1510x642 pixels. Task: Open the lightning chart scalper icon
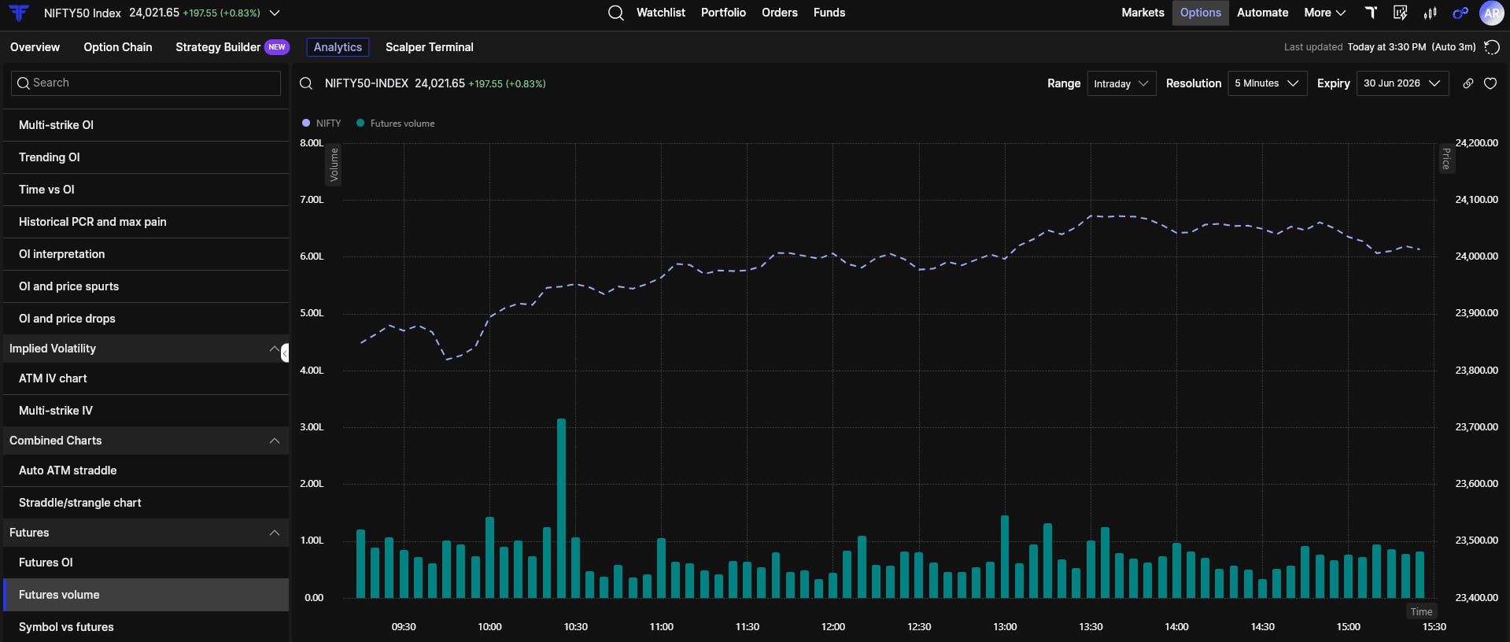point(1400,13)
